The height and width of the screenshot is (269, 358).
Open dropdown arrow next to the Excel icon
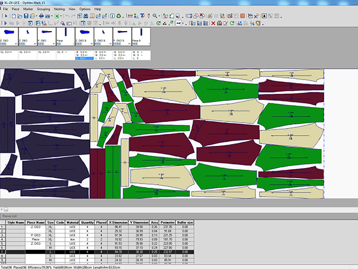pyautogui.click(x=61, y=16)
